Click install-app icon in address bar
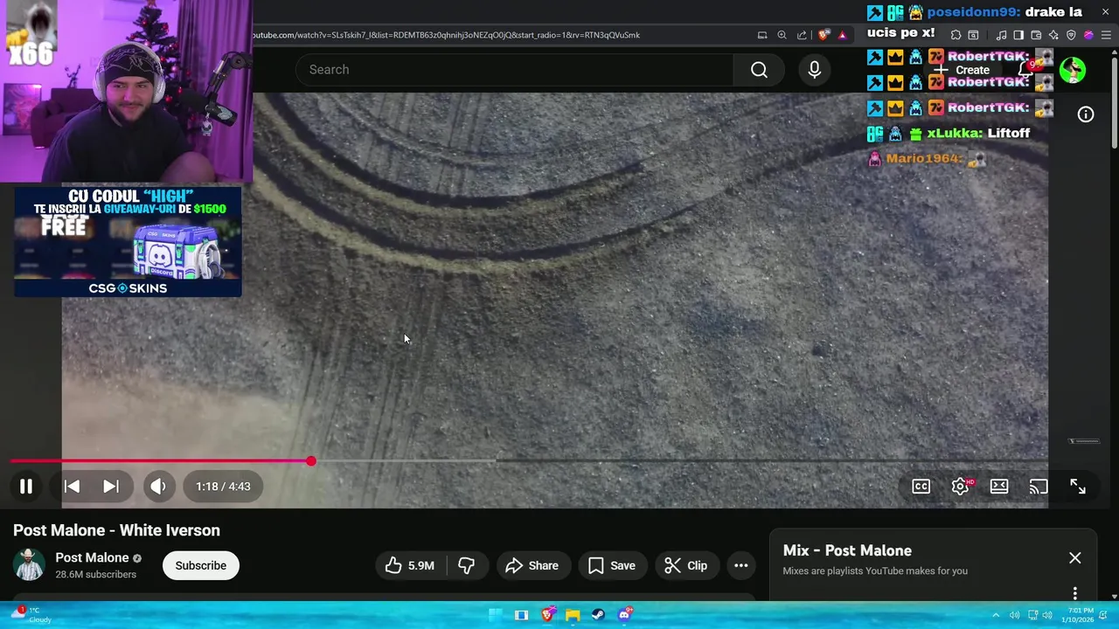1119x629 pixels. coord(762,35)
